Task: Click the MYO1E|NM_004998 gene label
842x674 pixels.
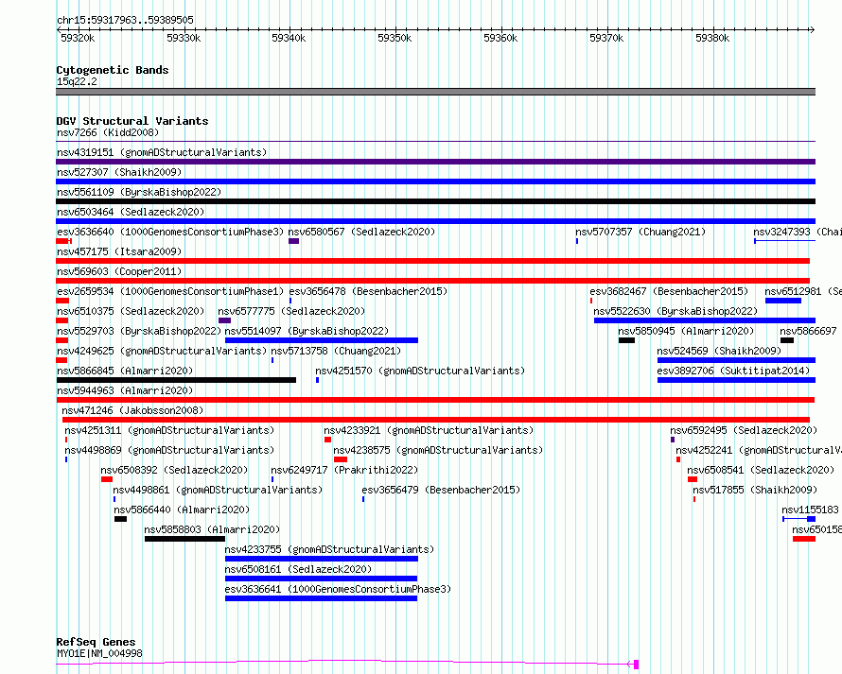Action: tap(99, 653)
